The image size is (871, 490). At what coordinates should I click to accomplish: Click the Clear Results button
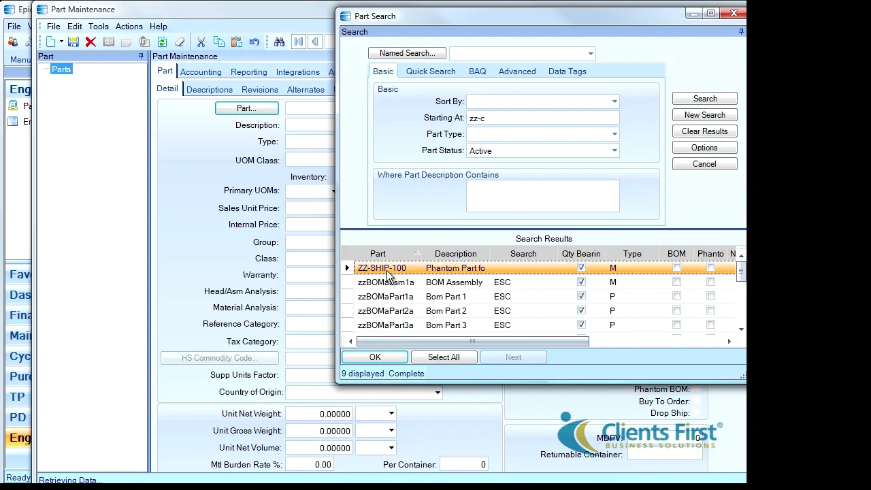pos(705,131)
